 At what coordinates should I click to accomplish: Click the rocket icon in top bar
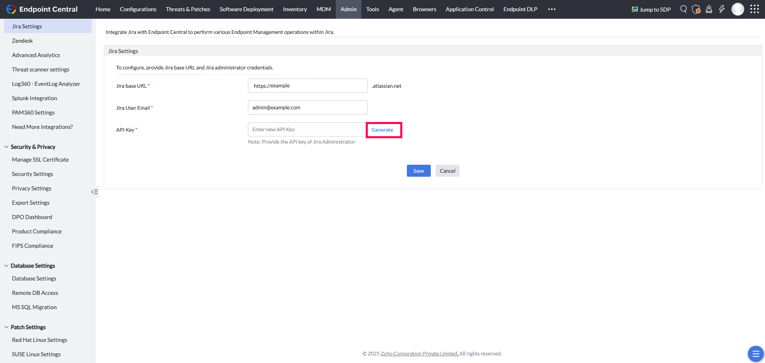click(709, 9)
